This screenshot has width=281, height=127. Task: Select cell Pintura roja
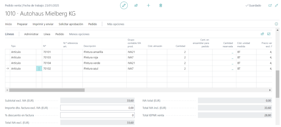(x=104, y=57)
